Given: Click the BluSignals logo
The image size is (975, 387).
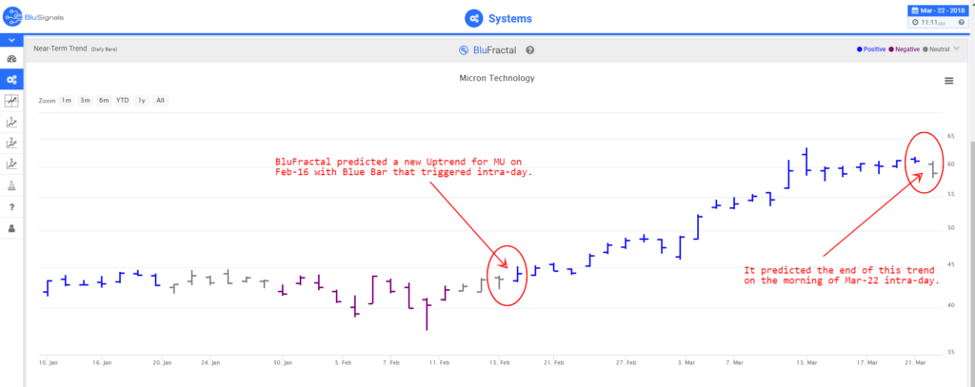Looking at the screenshot, I should pyautogui.click(x=34, y=17).
